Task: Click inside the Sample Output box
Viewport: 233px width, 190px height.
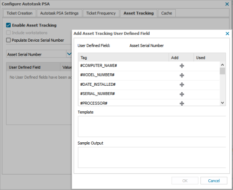Action: click(152, 158)
